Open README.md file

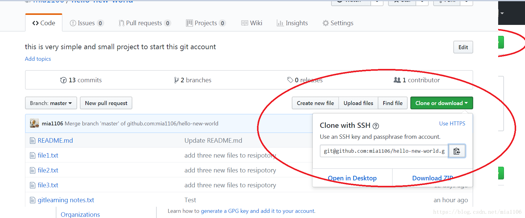click(x=55, y=141)
